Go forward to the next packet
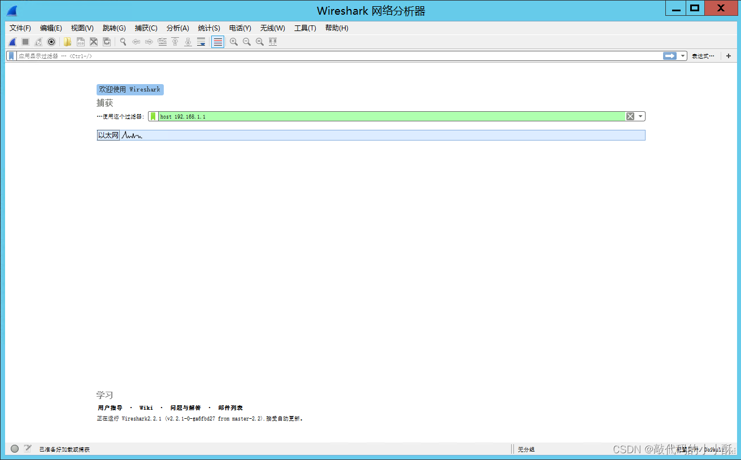This screenshot has width=741, height=460. 149,42
